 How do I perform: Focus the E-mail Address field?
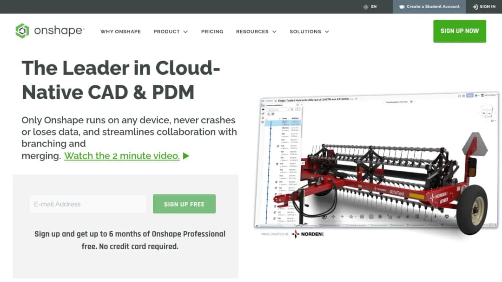click(88, 204)
